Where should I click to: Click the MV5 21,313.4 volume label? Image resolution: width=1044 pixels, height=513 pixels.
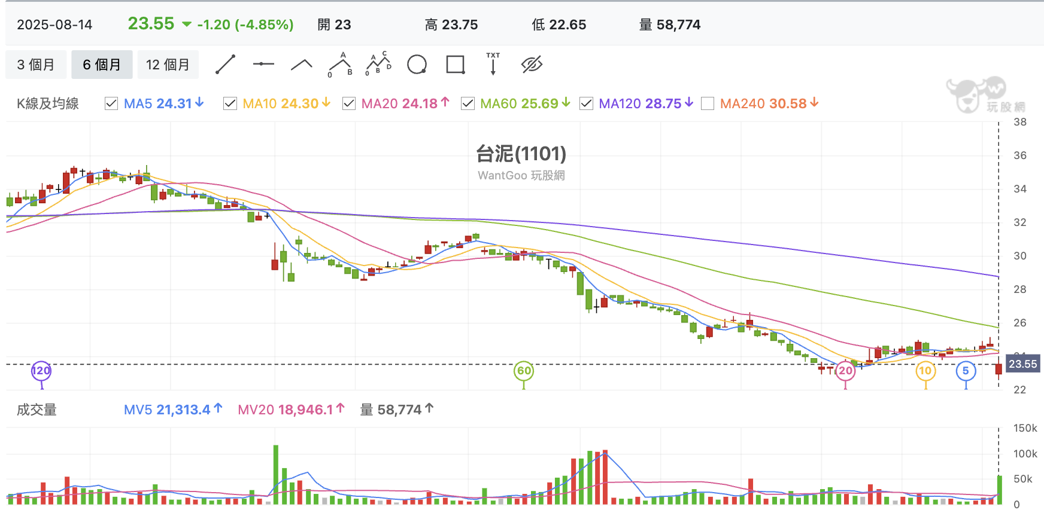pos(173,410)
